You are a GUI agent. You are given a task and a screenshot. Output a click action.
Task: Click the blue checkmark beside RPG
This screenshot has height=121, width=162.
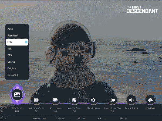tap(26, 42)
